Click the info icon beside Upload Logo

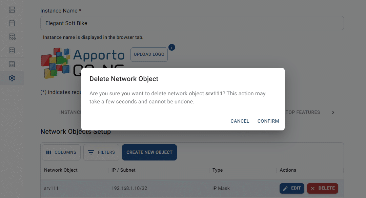click(171, 47)
